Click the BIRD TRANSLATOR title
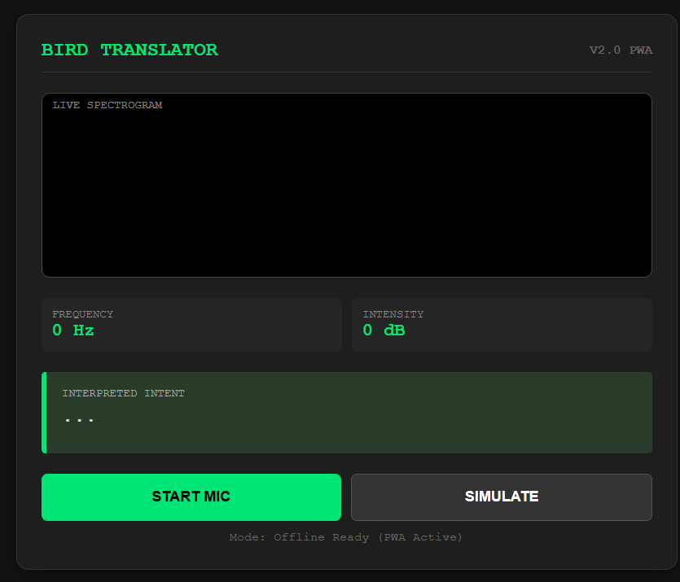The height and width of the screenshot is (582, 680). pyautogui.click(x=129, y=50)
